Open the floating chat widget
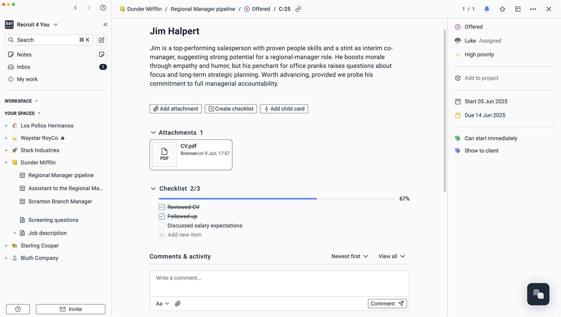Screen dimensions: 561x317 538,294
